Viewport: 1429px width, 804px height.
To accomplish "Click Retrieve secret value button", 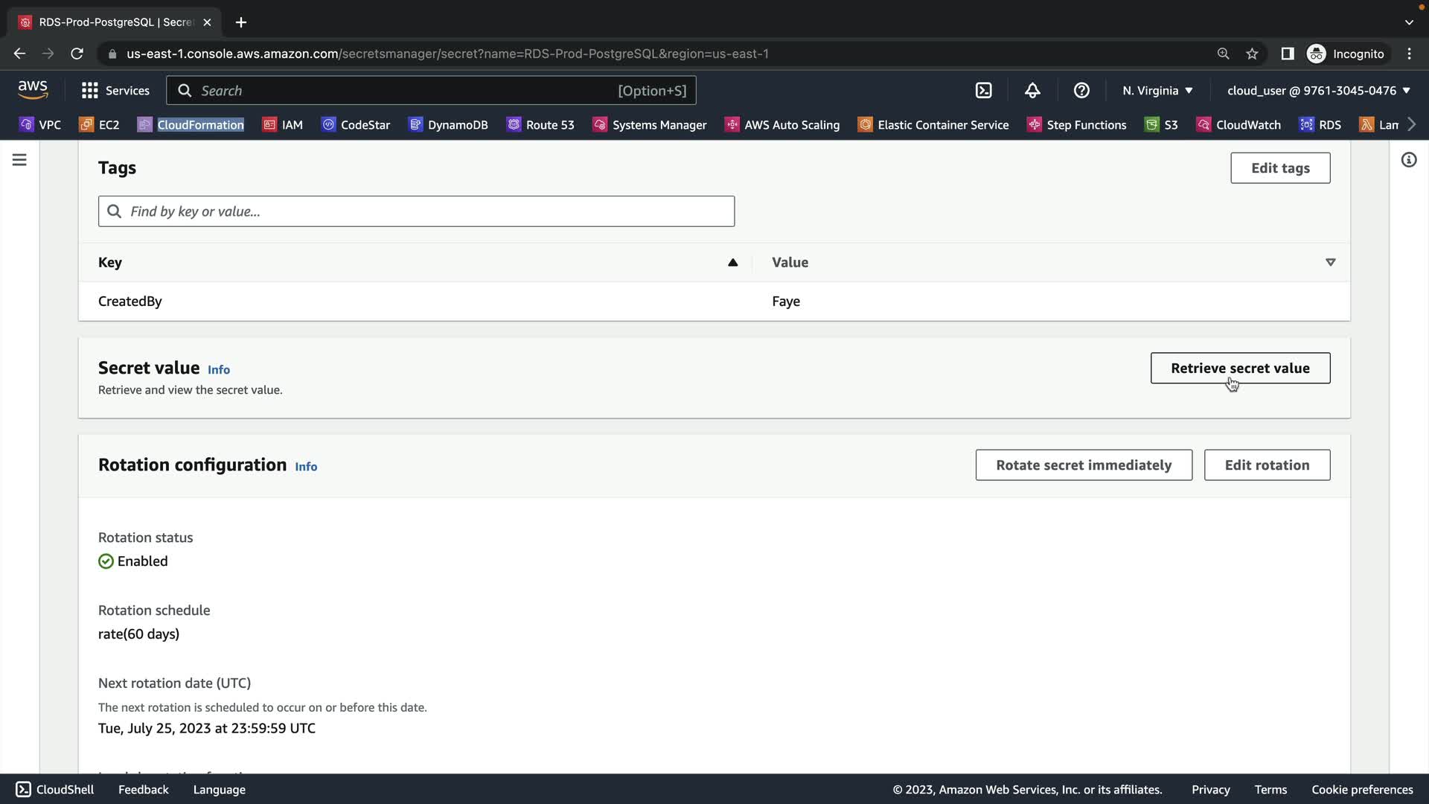I will [1240, 368].
